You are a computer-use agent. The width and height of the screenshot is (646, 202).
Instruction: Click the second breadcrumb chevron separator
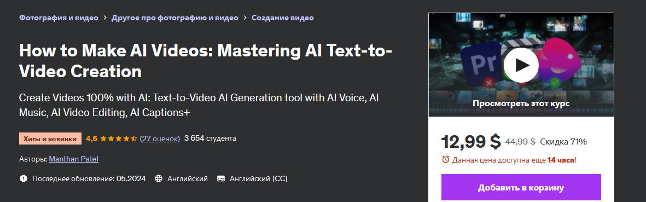click(x=245, y=18)
